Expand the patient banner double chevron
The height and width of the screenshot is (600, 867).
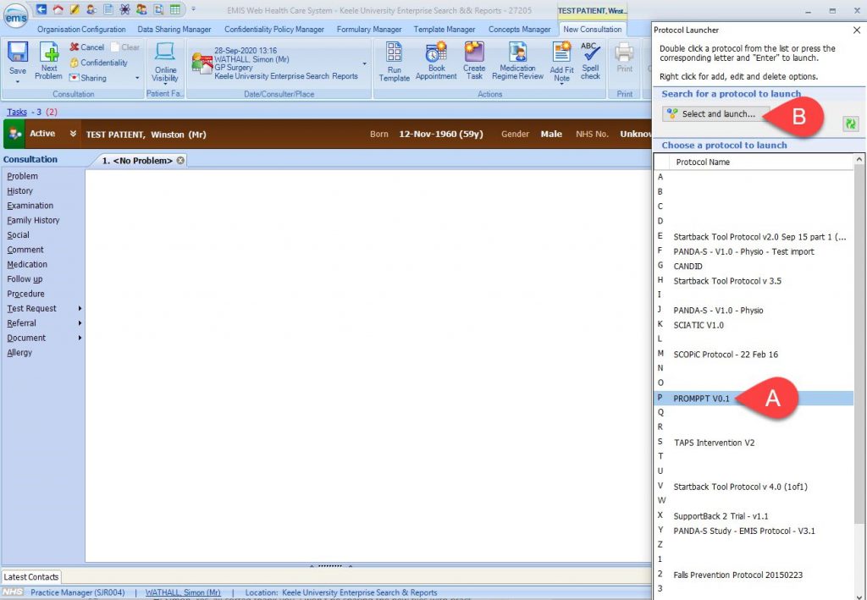pos(73,134)
